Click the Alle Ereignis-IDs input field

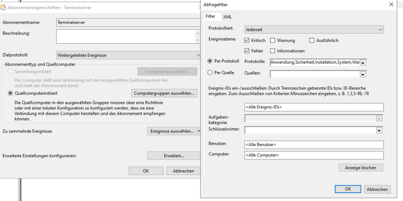(314, 107)
